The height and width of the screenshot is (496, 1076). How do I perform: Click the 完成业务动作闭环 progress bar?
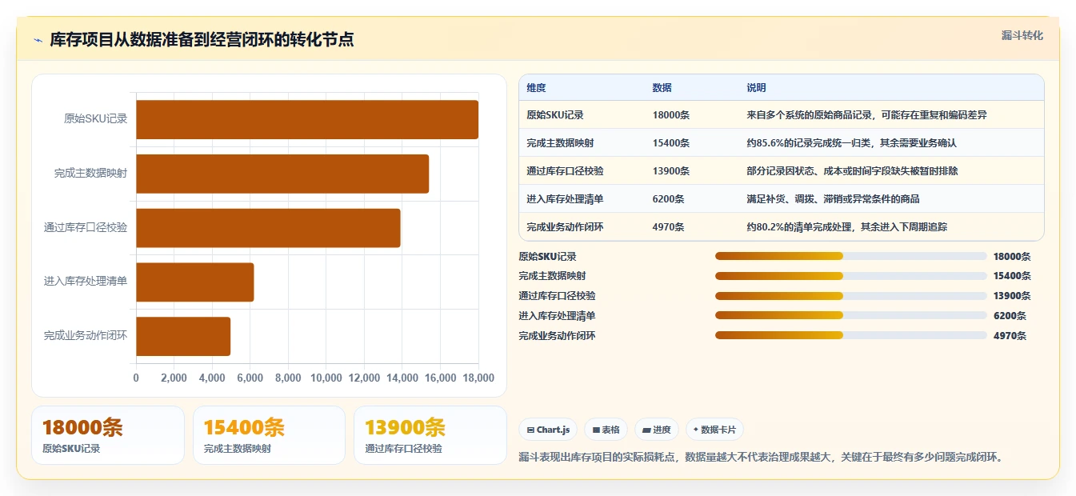850,335
